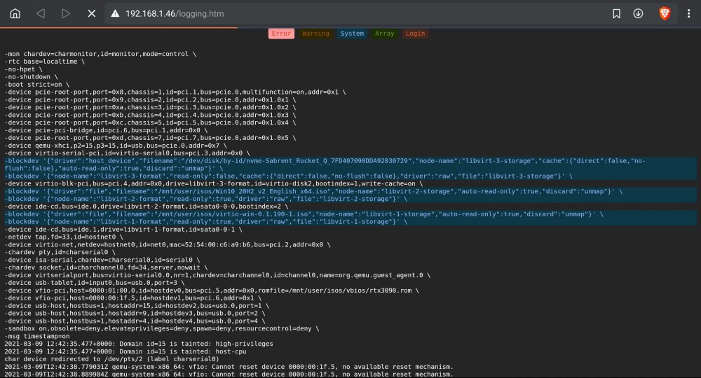Stop loading the page
Screen dimensions: 701x378
tap(92, 13)
